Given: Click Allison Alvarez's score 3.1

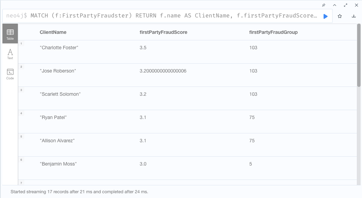Looking at the screenshot, I should coord(143,141).
